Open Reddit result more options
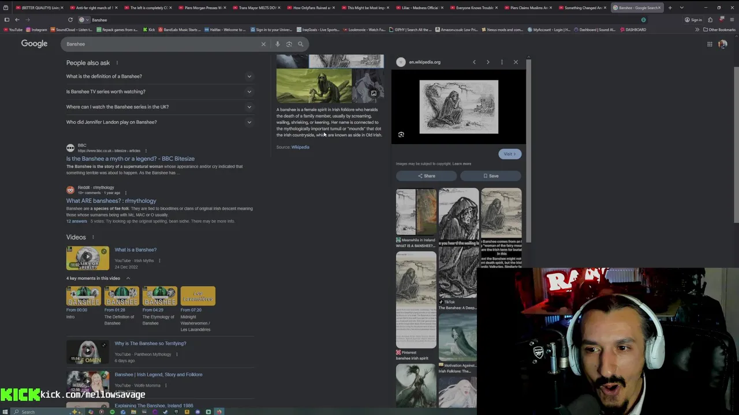Image resolution: width=739 pixels, height=415 pixels. [x=125, y=193]
